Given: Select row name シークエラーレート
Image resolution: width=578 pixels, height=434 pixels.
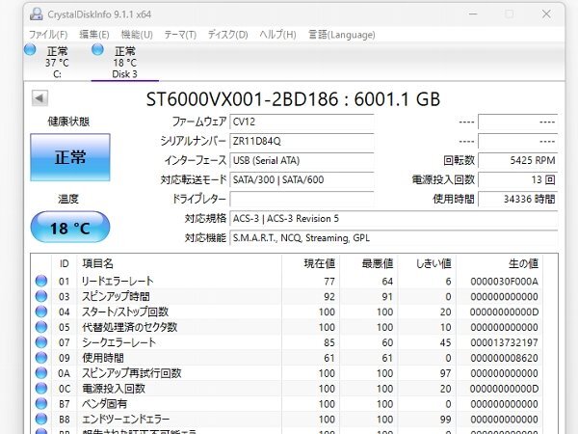Looking at the screenshot, I should [x=118, y=342].
